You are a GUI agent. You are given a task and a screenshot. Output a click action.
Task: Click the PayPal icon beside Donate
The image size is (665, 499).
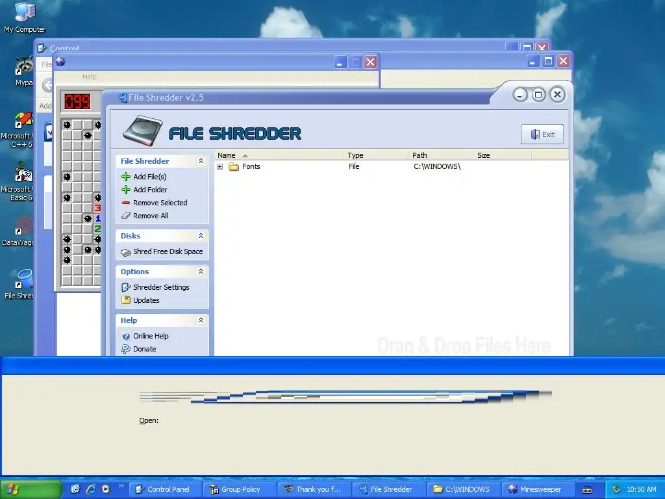point(126,349)
